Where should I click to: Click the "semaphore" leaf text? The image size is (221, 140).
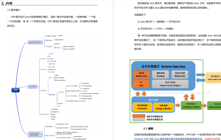pos(78,137)
